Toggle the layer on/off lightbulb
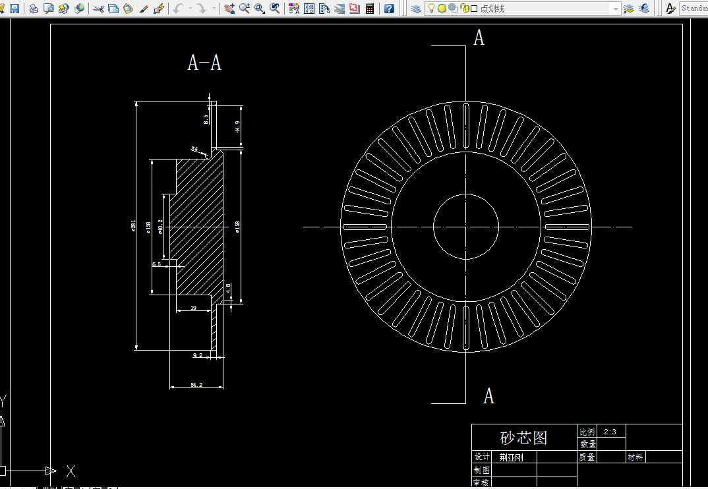This screenshot has height=489, width=708. [x=431, y=8]
